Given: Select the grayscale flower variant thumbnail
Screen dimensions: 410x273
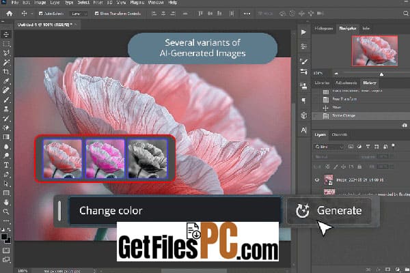Looking at the screenshot, I should (x=148, y=158).
